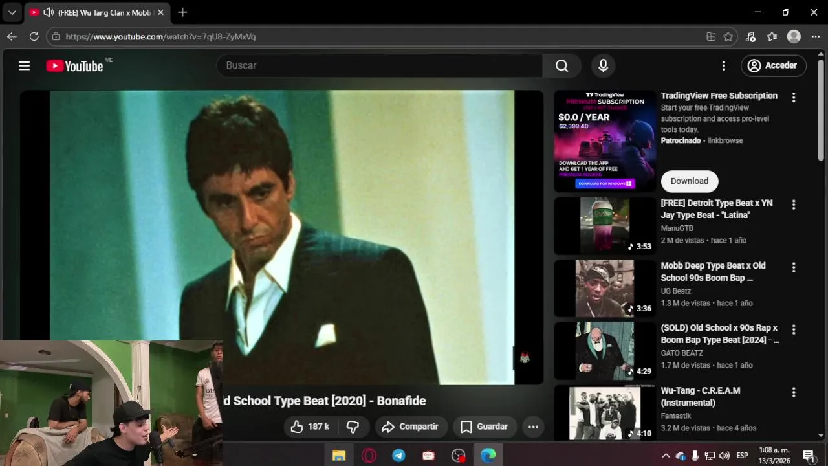Open ManuGTB channel name
The width and height of the screenshot is (828, 466).
(x=677, y=228)
